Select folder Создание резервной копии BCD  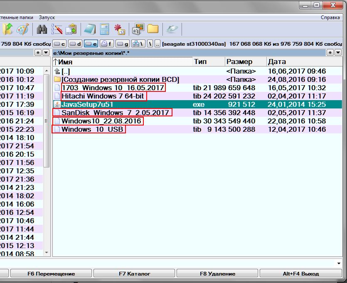(x=197, y=79)
